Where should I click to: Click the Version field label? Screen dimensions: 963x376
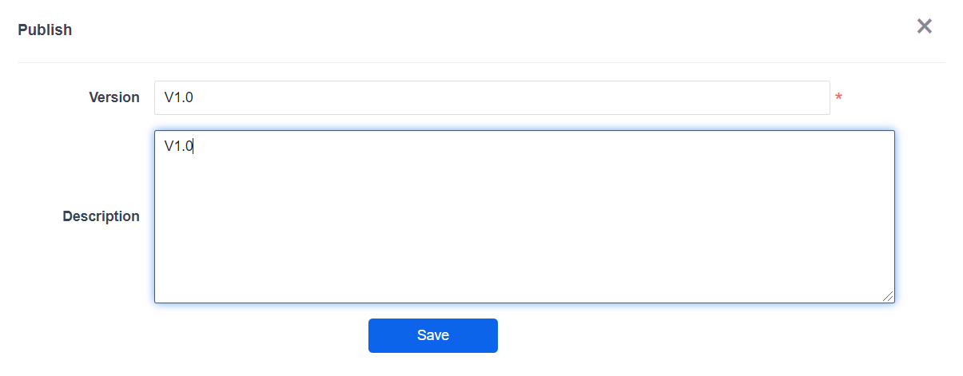pyautogui.click(x=114, y=97)
